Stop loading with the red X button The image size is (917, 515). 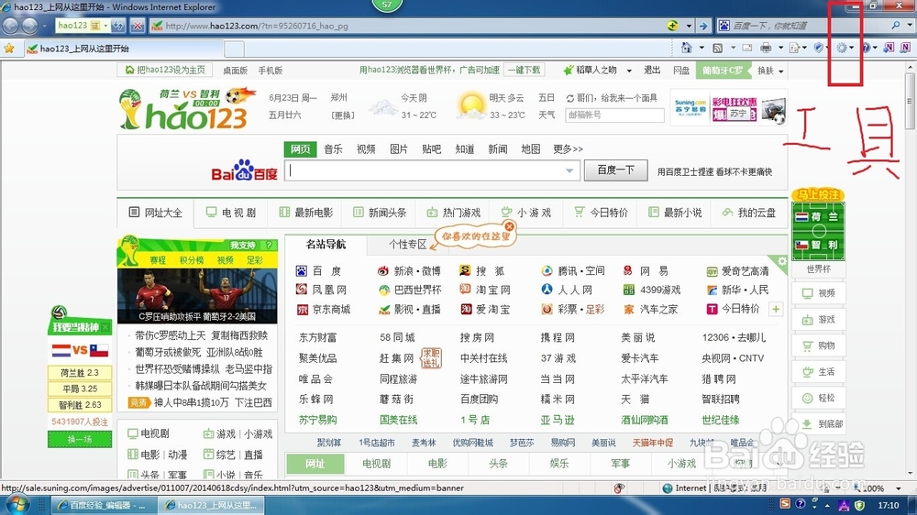tap(137, 26)
